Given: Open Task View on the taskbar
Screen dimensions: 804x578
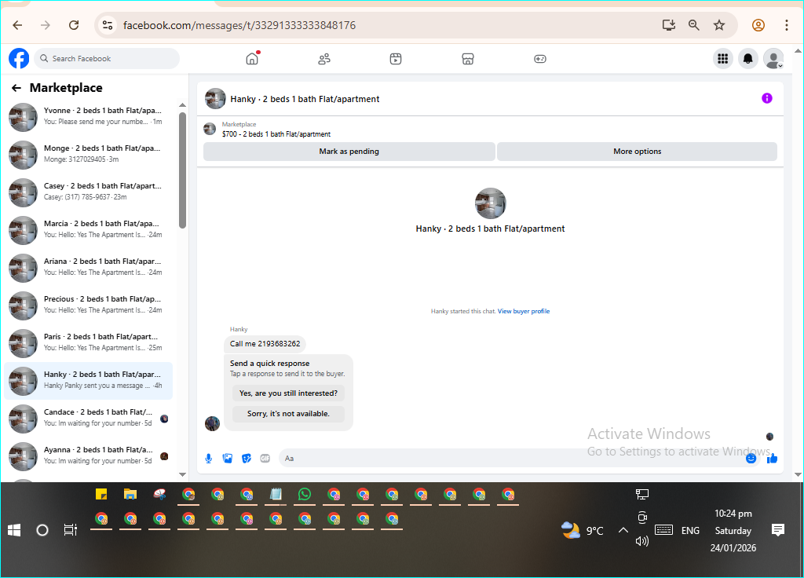Looking at the screenshot, I should tap(70, 530).
